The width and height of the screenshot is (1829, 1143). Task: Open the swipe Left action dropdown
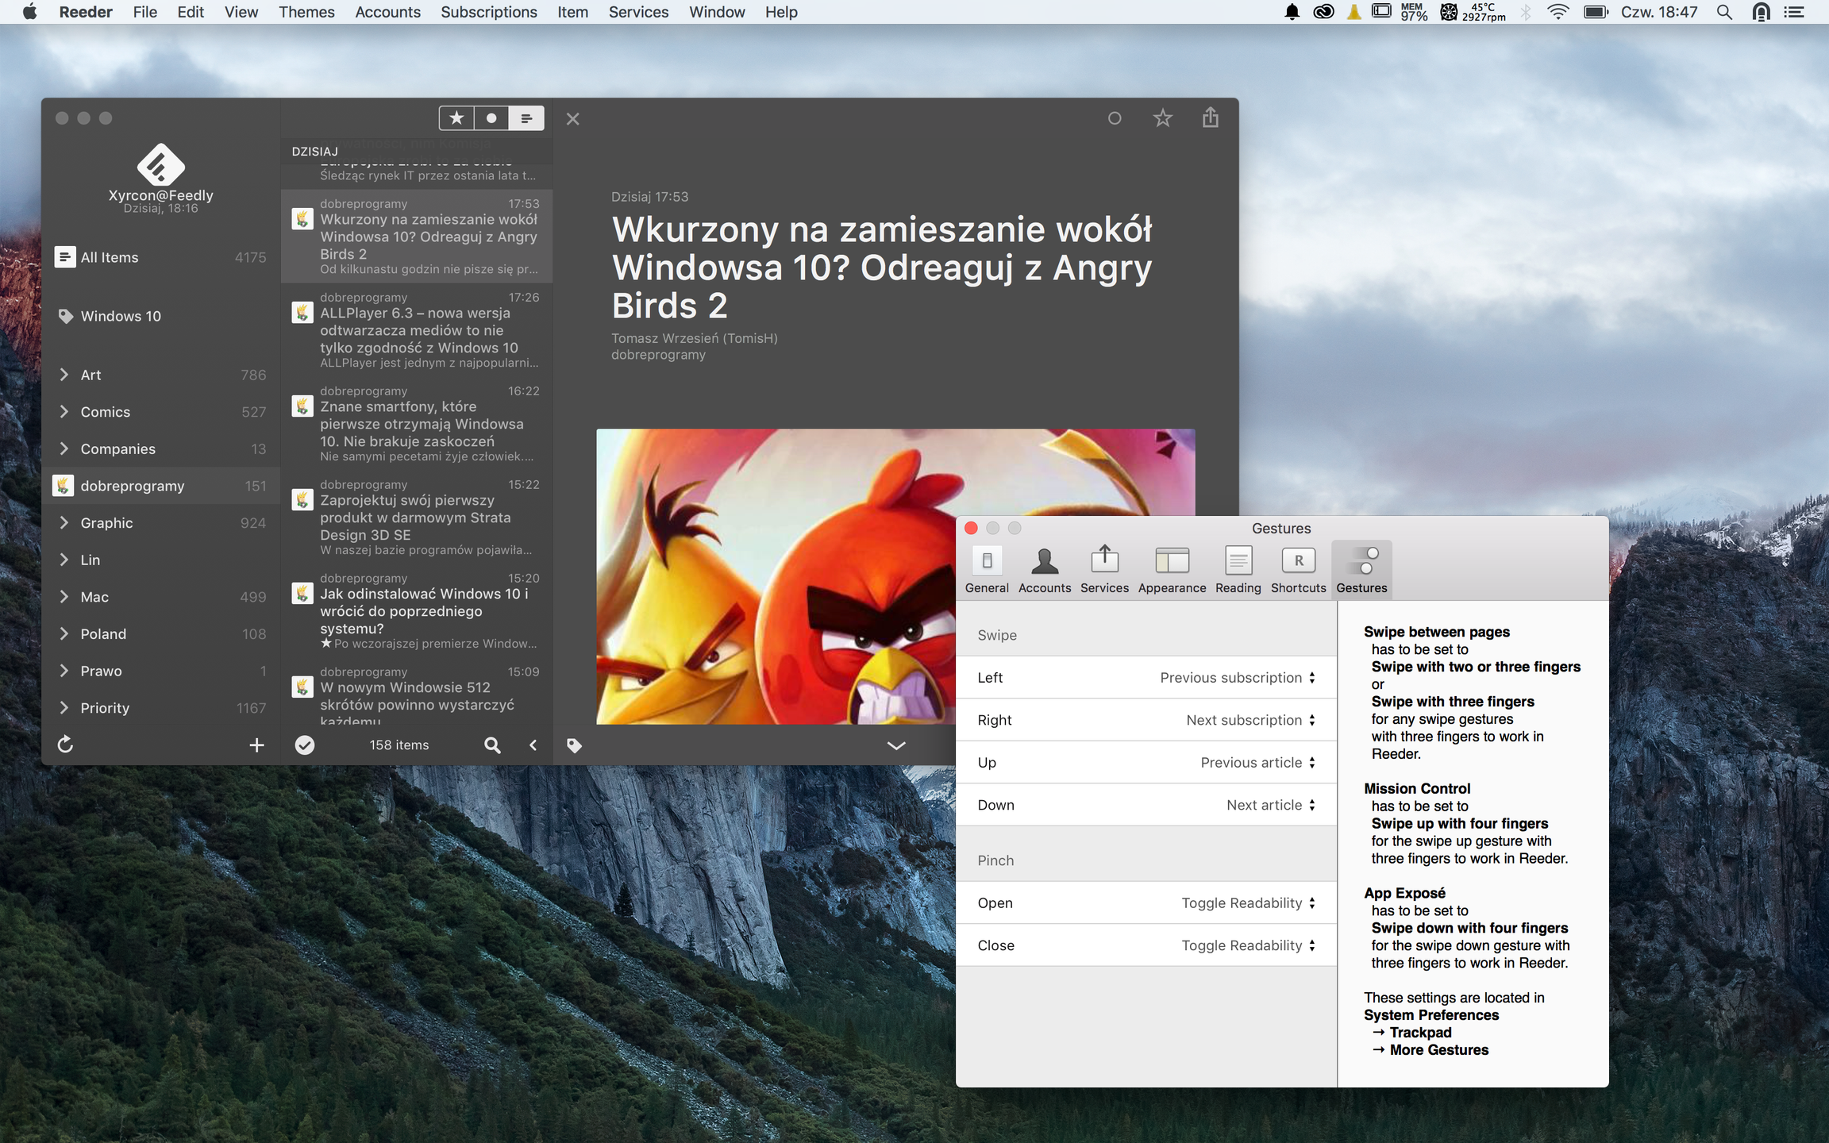(1237, 677)
